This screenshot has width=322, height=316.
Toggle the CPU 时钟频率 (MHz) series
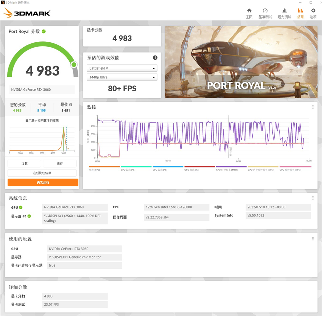[x=227, y=169]
